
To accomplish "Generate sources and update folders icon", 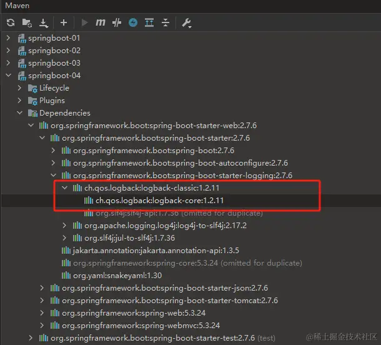I will click(x=27, y=23).
